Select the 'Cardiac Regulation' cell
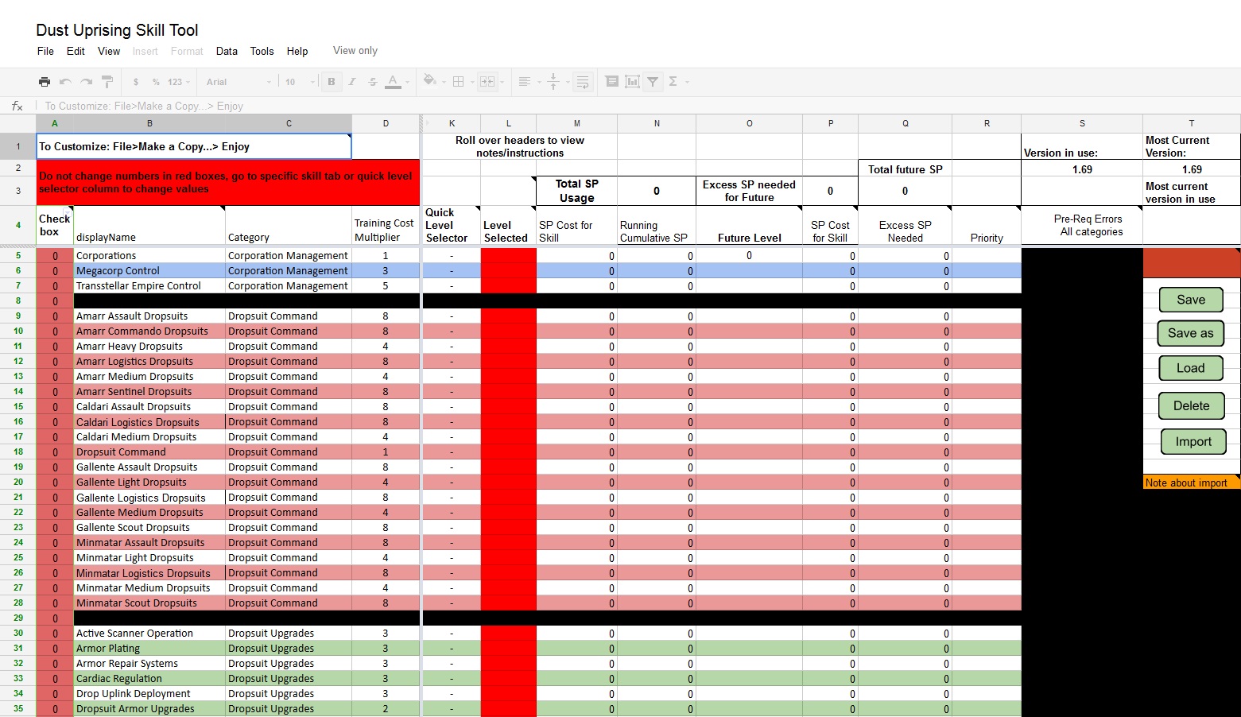1241x717 pixels. coord(149,678)
